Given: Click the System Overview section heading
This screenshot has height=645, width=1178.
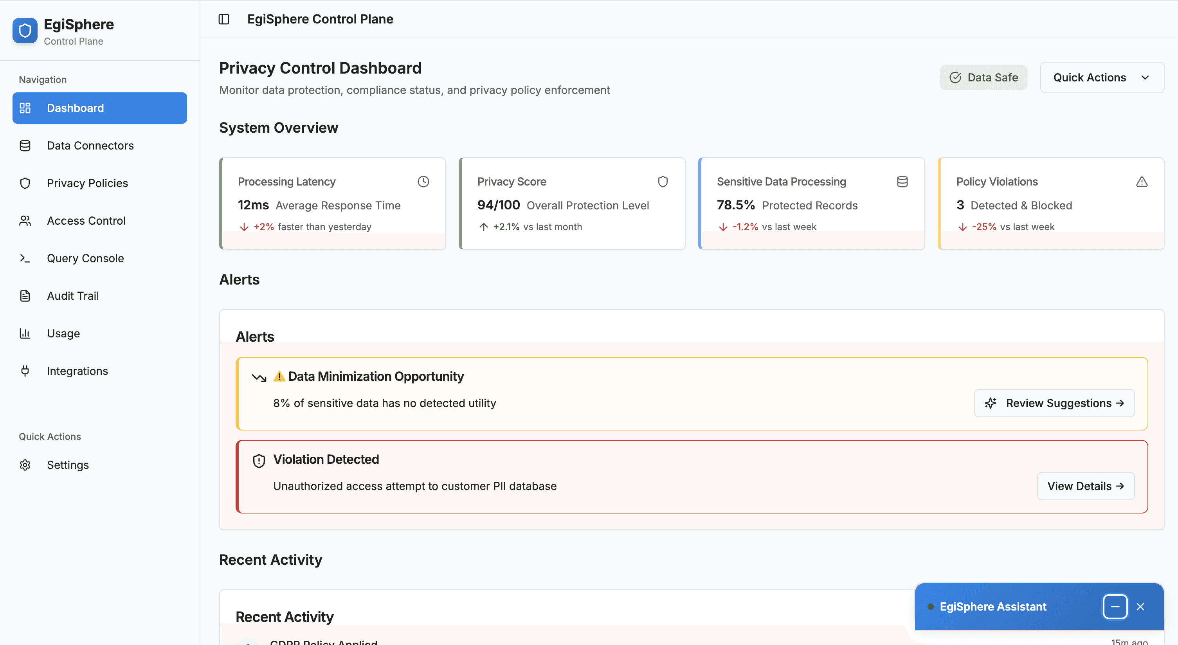Looking at the screenshot, I should [x=279, y=128].
